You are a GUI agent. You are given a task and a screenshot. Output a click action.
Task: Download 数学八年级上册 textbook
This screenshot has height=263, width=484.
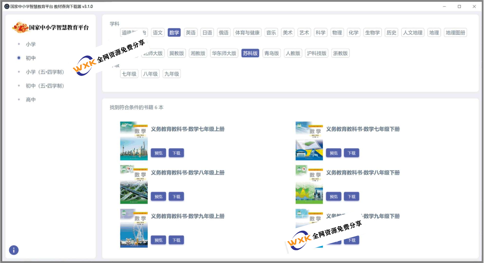point(176,197)
